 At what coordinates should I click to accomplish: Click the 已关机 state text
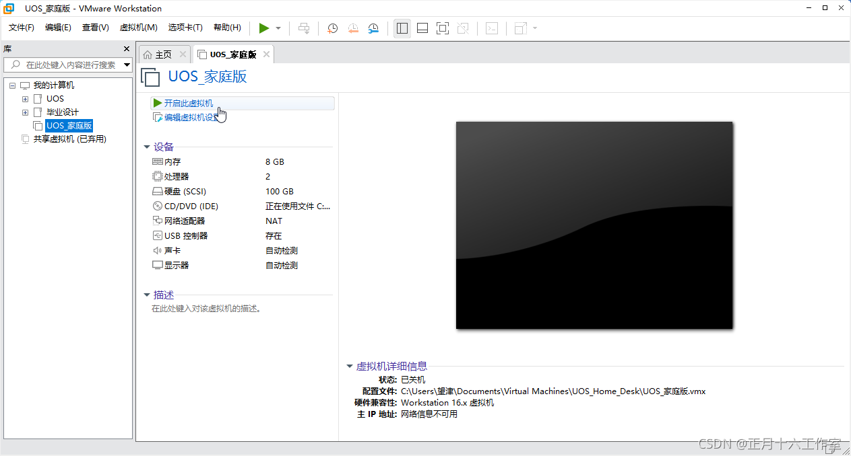(x=413, y=379)
